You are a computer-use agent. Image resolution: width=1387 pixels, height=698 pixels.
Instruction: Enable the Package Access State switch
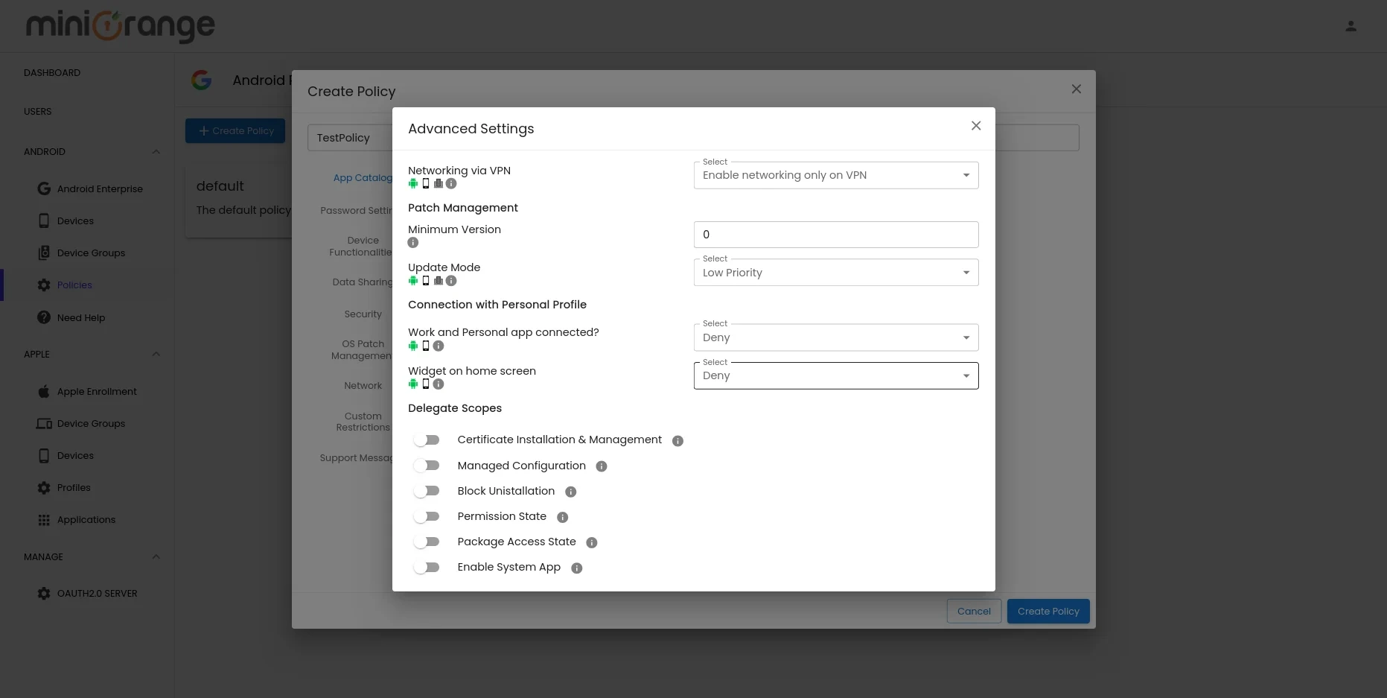point(427,541)
